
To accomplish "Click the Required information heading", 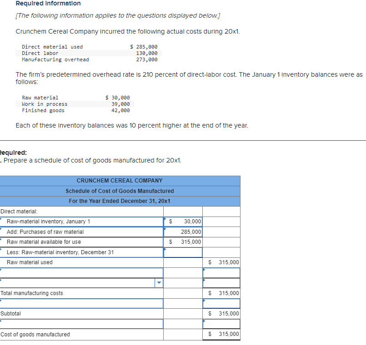I will click(x=48, y=3).
